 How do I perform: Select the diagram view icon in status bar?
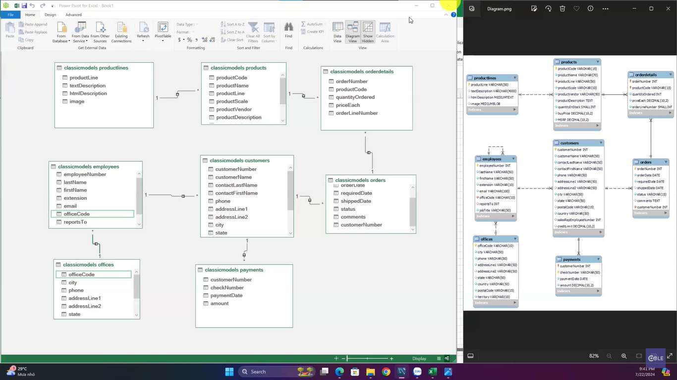(x=447, y=358)
